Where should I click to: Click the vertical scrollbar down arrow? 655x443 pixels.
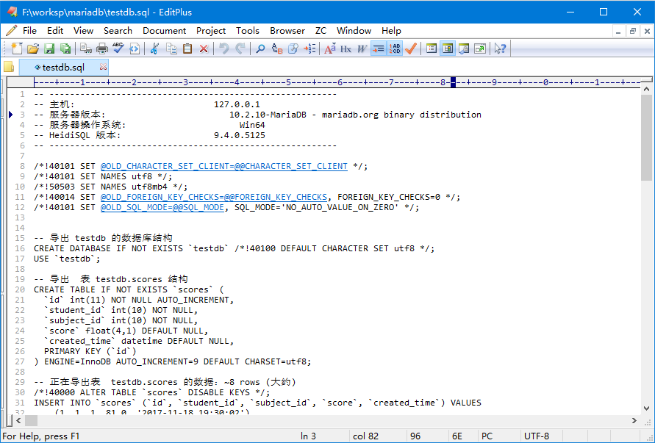[x=647, y=408]
